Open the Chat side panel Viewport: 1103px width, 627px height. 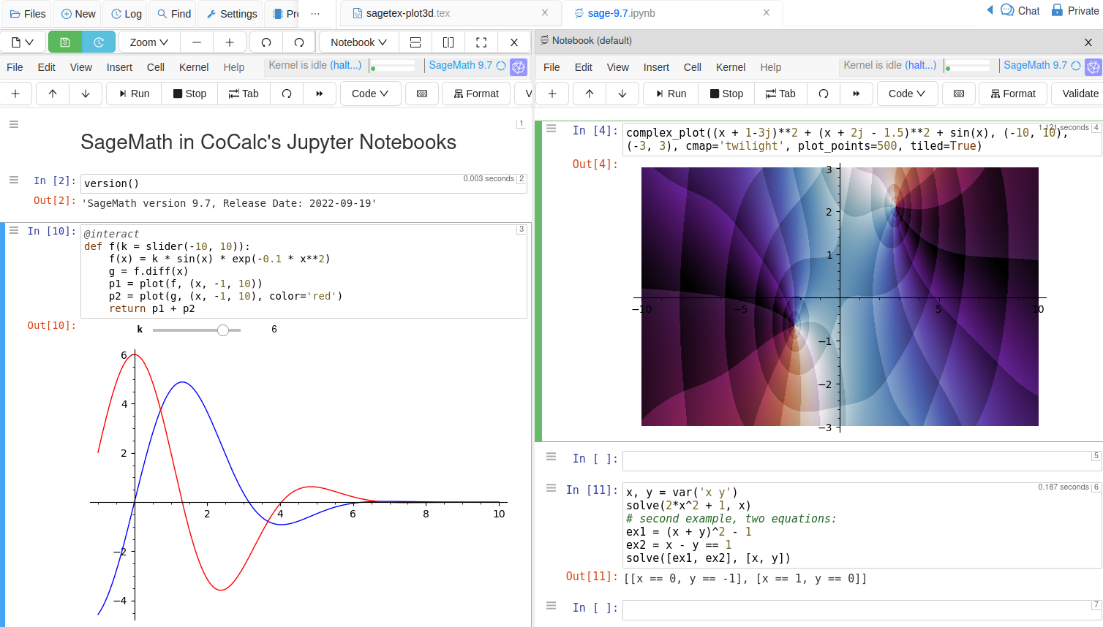tap(1020, 11)
